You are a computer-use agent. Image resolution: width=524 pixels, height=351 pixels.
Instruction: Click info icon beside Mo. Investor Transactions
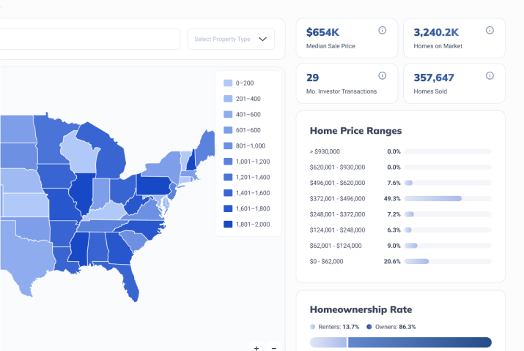382,76
